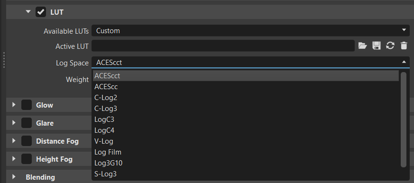Delete the active LUT with trash icon

[404, 46]
